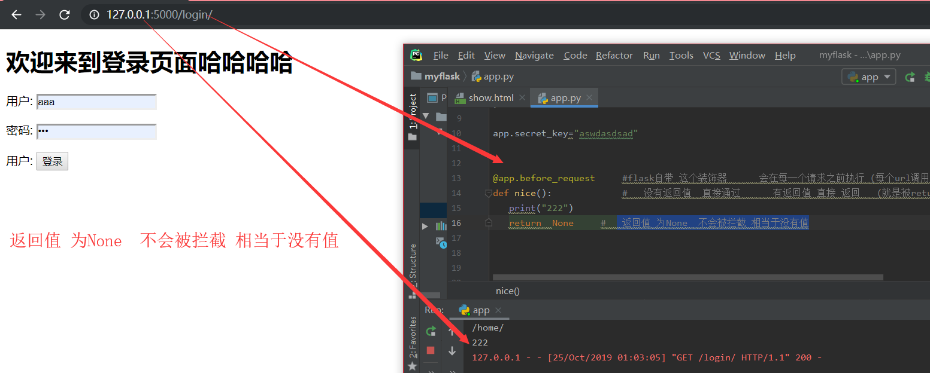Click the /home/ console output line
This screenshot has height=373, width=930.
tap(488, 328)
